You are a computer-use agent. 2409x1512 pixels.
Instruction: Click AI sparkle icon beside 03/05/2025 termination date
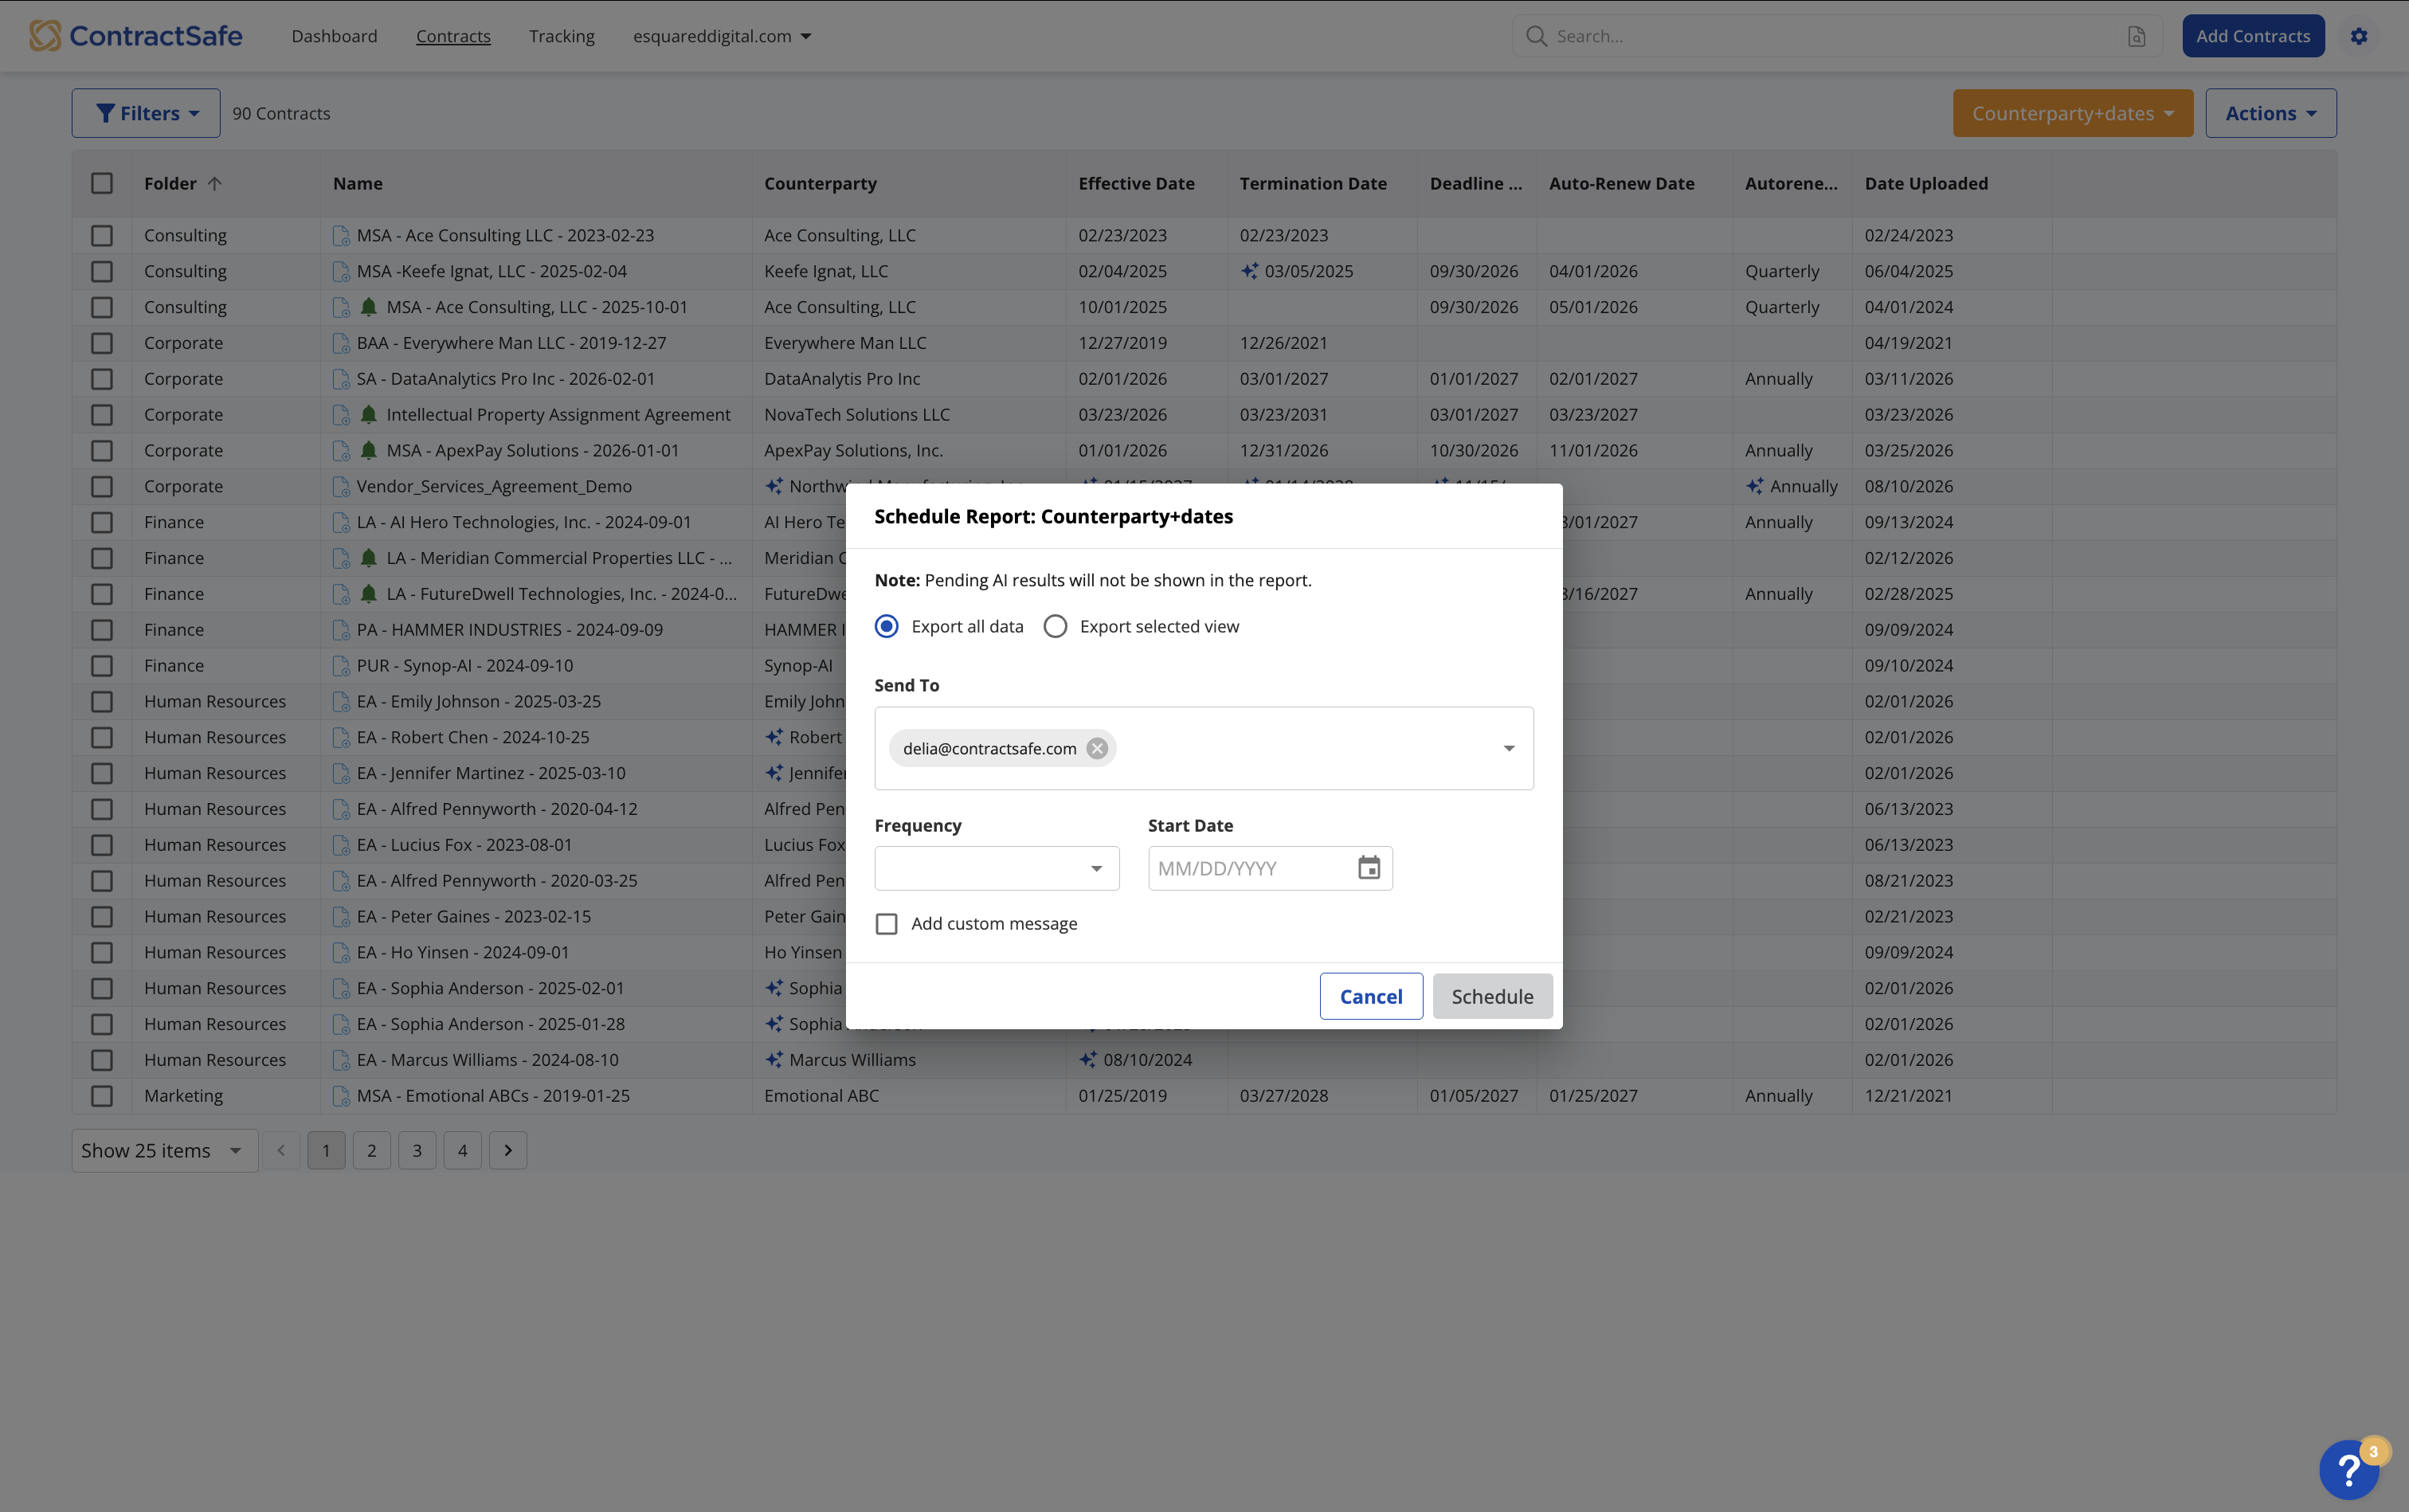[1249, 271]
